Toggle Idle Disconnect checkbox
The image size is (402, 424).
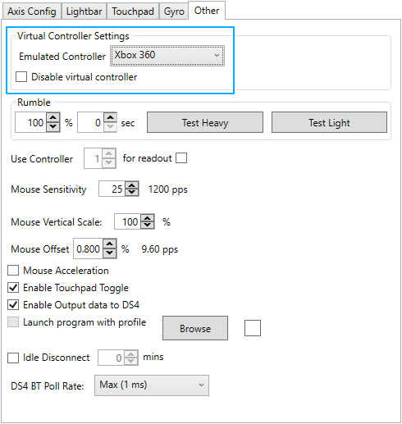13,358
